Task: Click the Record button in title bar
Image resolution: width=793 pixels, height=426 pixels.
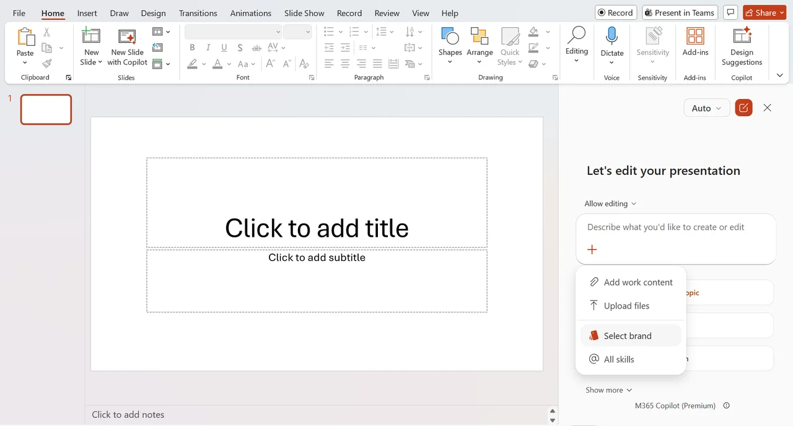Action: coord(616,12)
